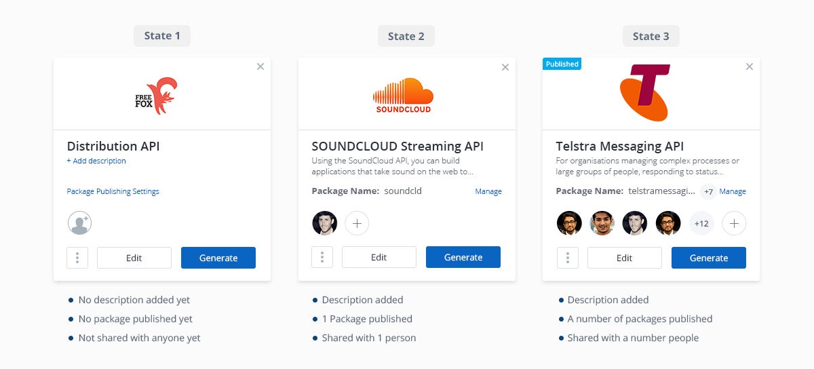
Task: Click Telstra card description text
Action: (x=648, y=166)
